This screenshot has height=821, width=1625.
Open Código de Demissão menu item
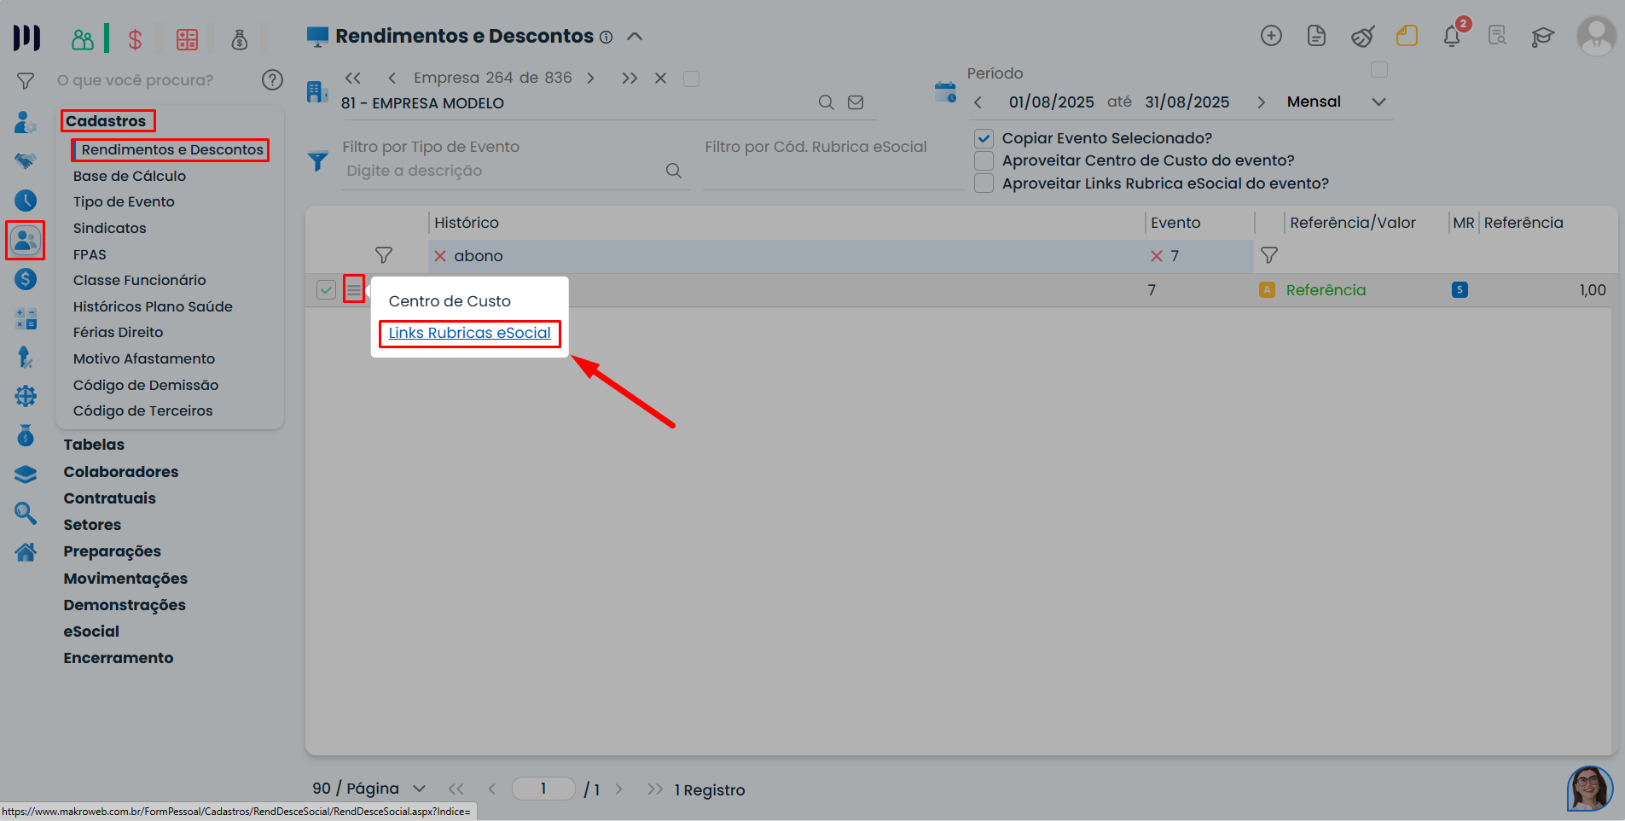pos(146,385)
